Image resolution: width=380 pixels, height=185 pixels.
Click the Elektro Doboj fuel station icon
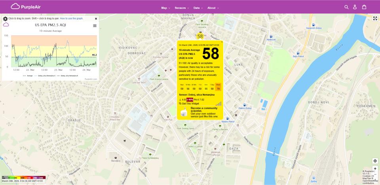245,105
